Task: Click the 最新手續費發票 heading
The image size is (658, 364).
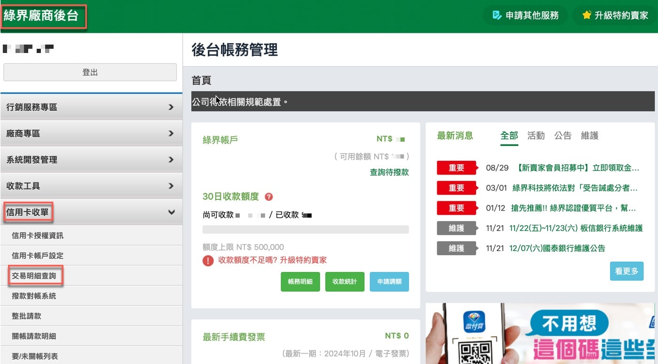Action: [234, 337]
